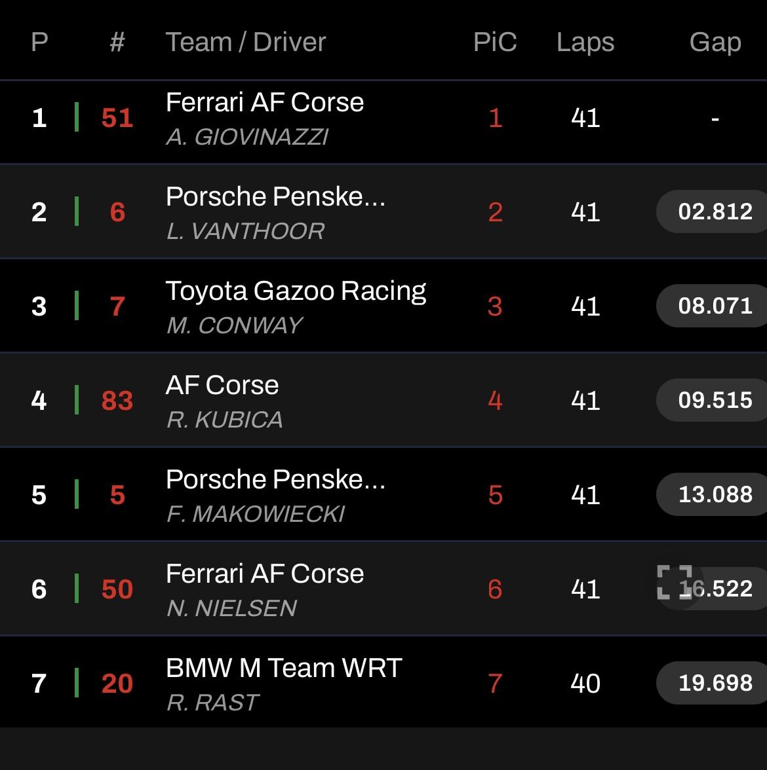
Task: Click car number 20
Action: [x=117, y=684]
